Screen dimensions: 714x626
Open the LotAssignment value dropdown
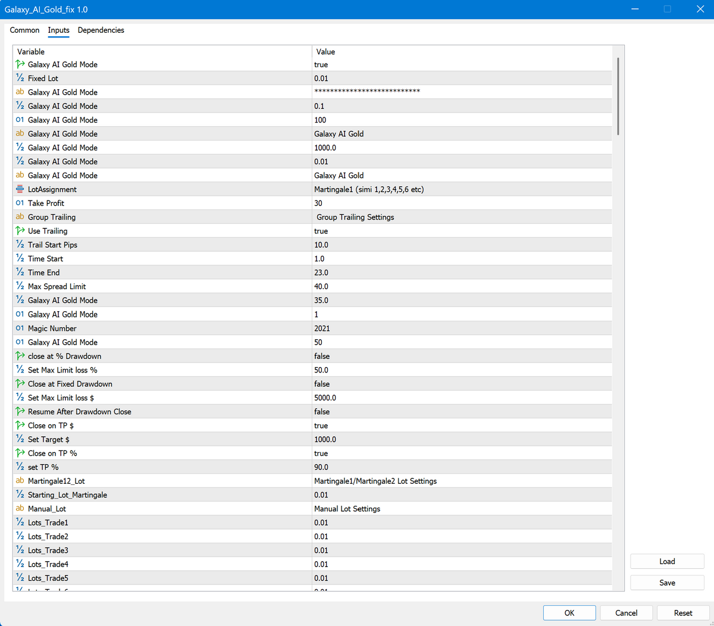coord(416,189)
